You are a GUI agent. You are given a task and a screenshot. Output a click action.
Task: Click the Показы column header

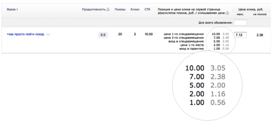[120, 9]
